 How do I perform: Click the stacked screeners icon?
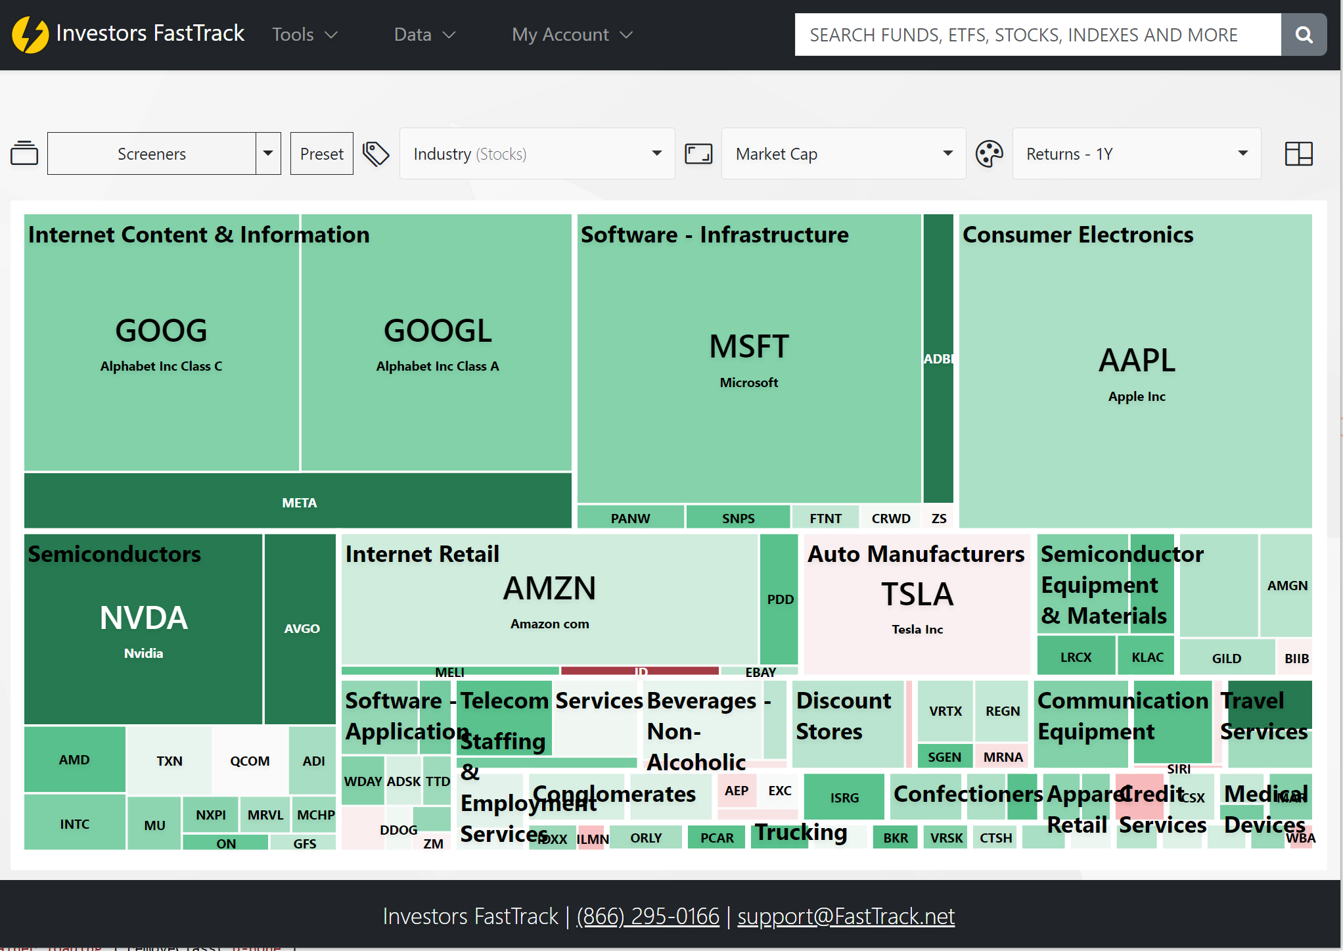24,154
